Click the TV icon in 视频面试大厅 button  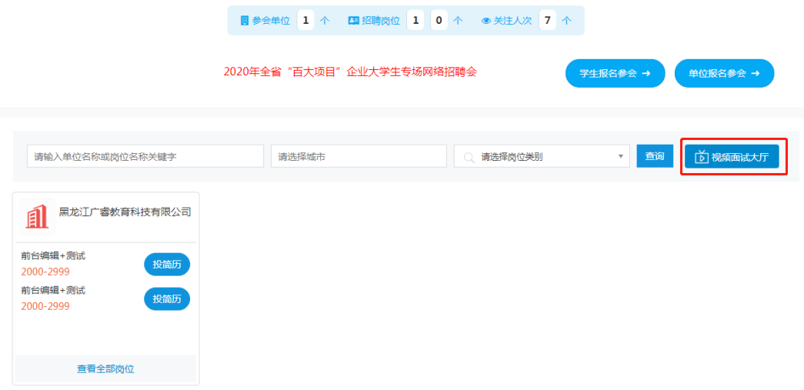(x=701, y=157)
